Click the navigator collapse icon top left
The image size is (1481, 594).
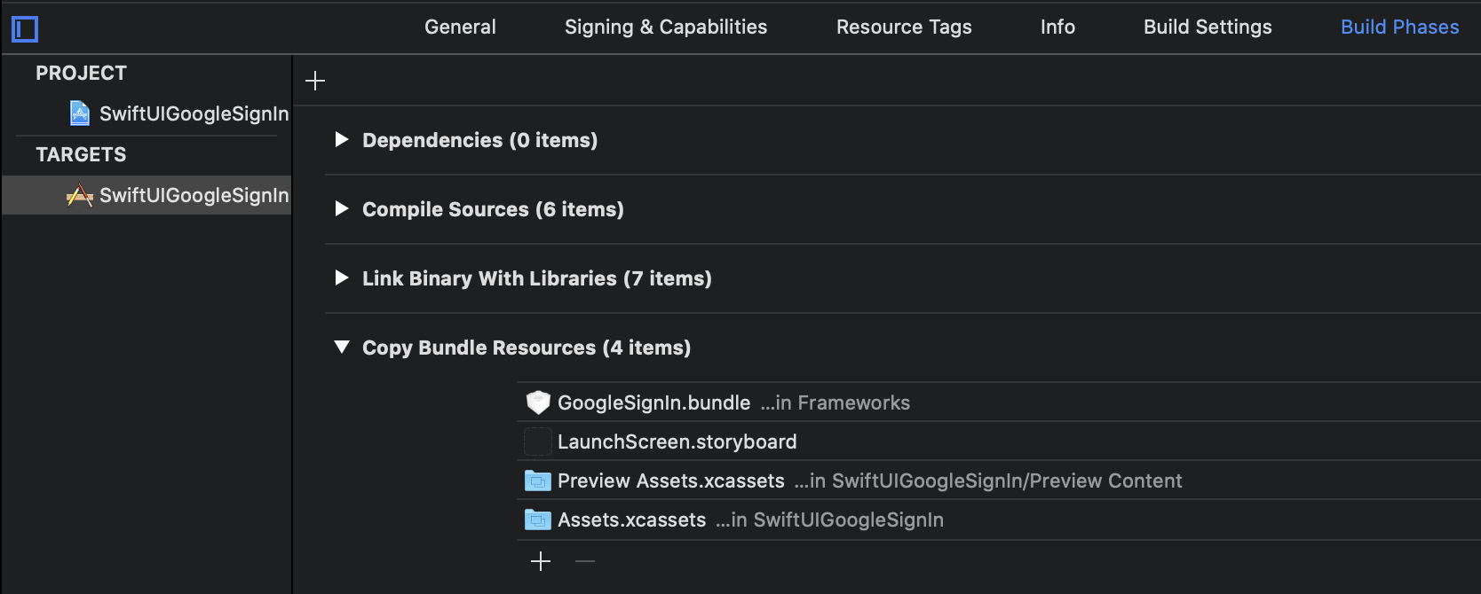pos(25,28)
